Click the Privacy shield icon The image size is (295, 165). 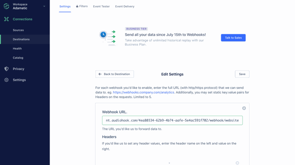(x=7, y=69)
